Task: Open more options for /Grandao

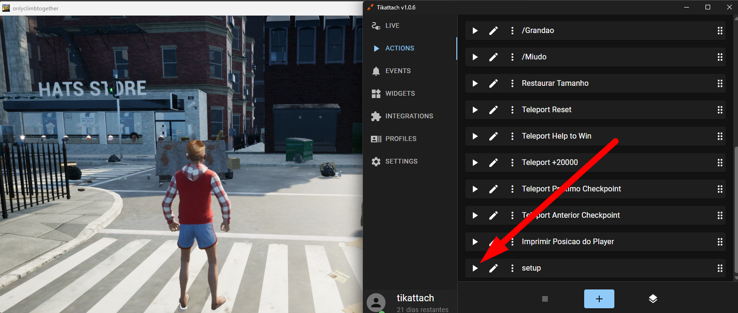Action: [x=512, y=31]
